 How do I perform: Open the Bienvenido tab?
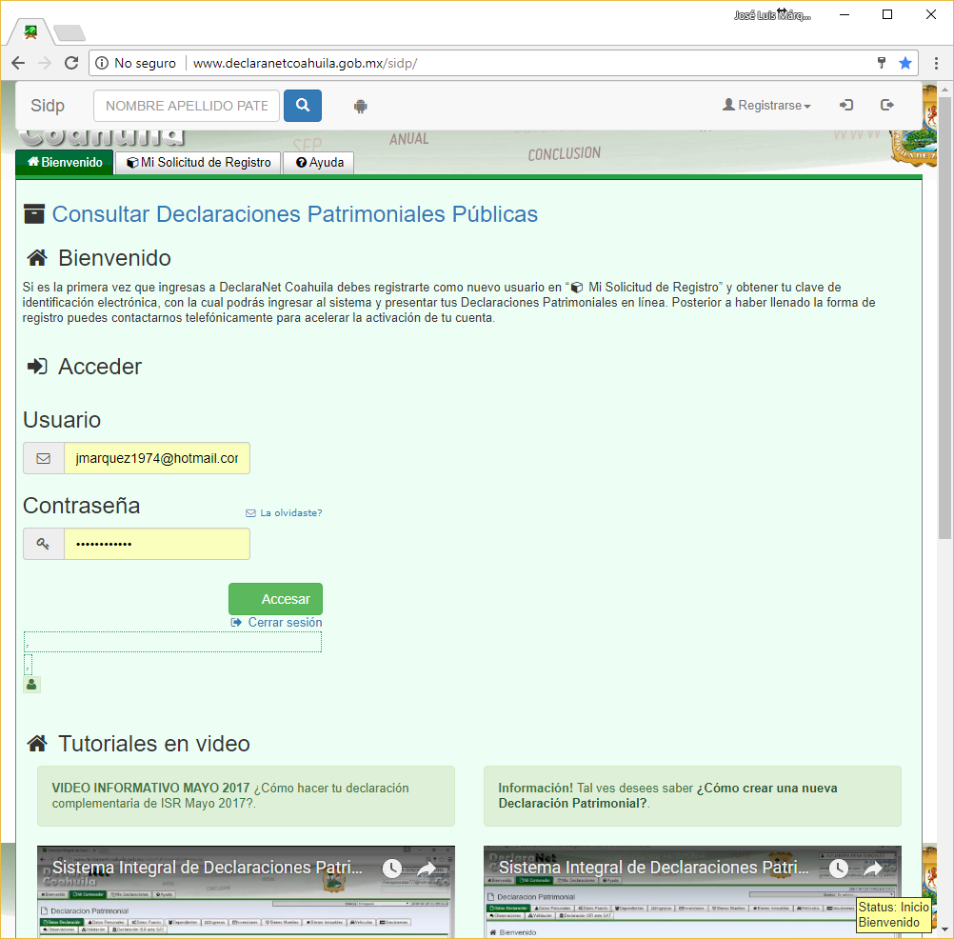click(65, 163)
